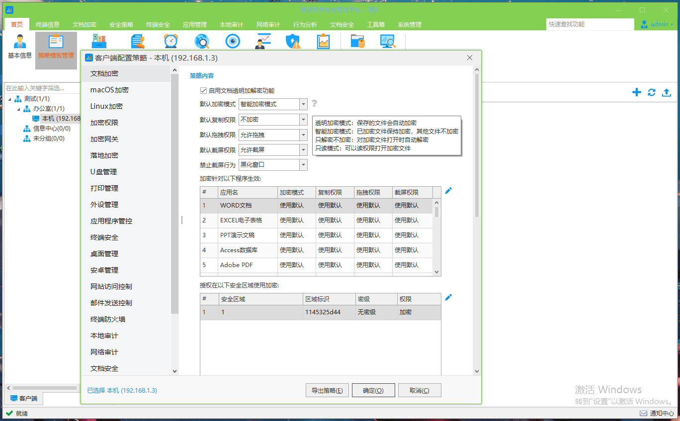680x421 pixels.
Task: Open the 默认复制权限 dropdown
Action: click(303, 120)
